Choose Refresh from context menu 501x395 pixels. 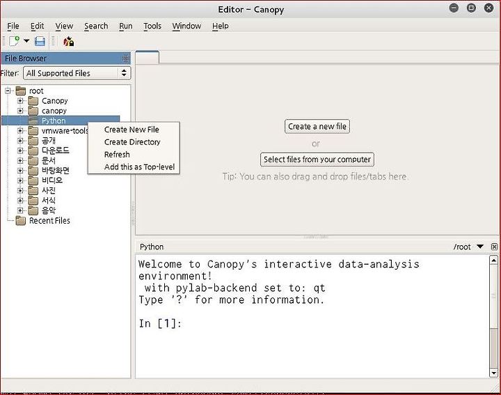(x=134, y=155)
